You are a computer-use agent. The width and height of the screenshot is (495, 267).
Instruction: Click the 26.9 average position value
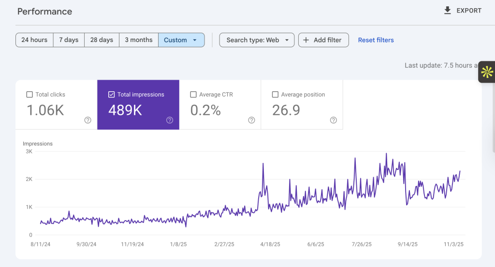point(286,111)
